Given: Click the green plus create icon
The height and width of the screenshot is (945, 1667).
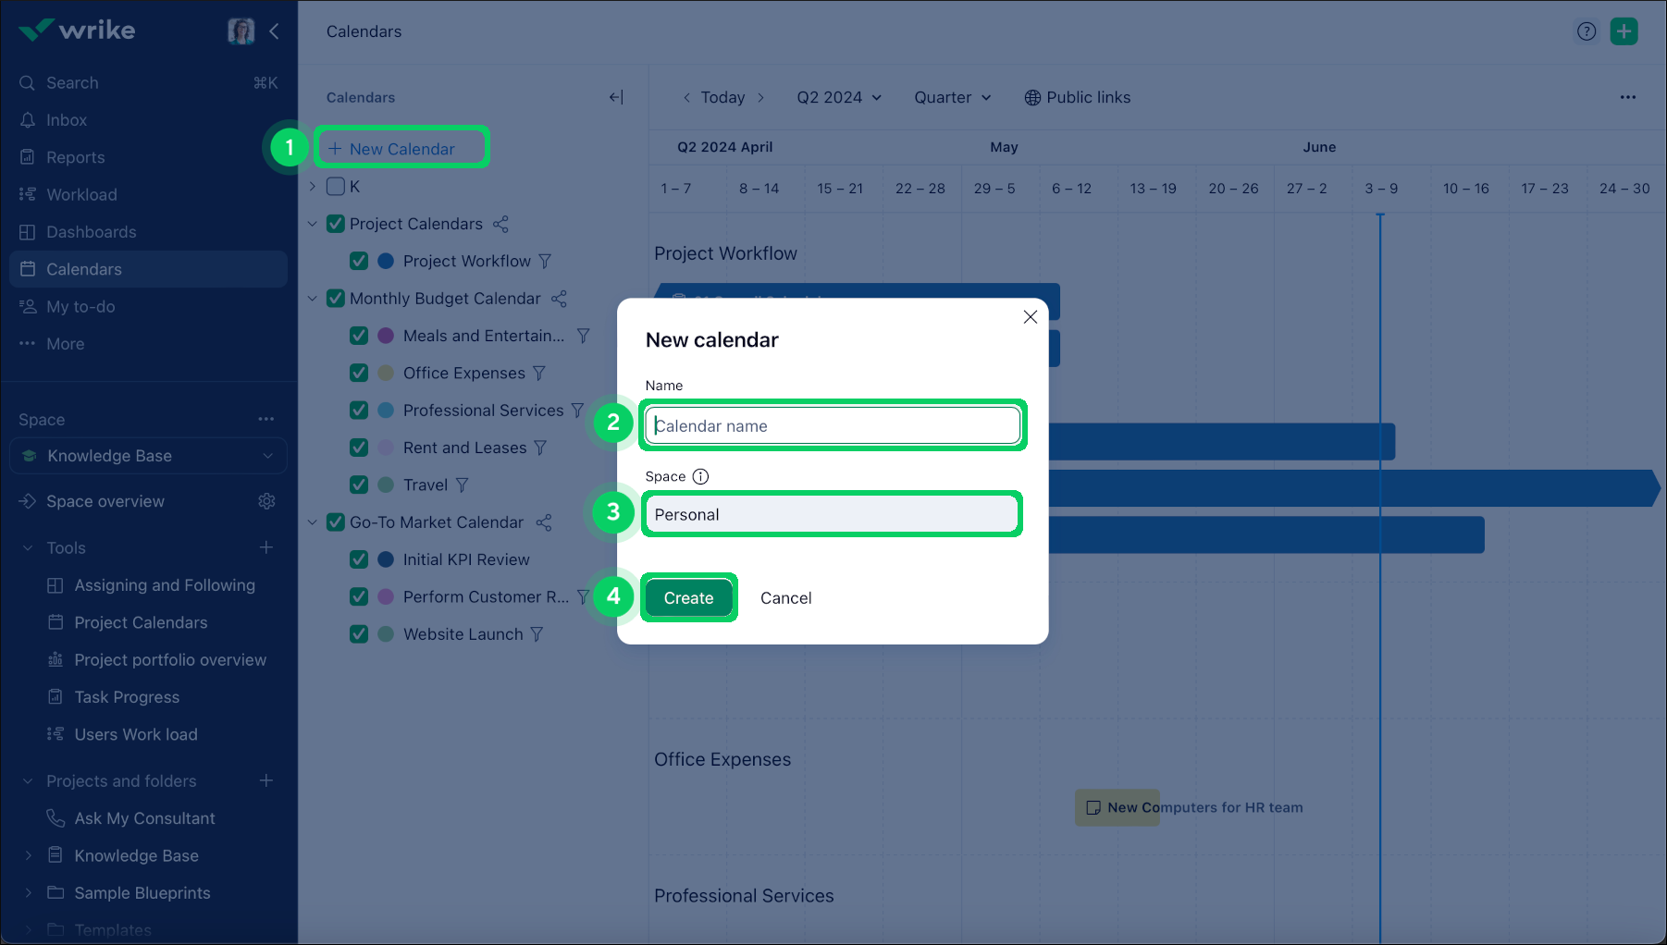Looking at the screenshot, I should [x=1624, y=31].
